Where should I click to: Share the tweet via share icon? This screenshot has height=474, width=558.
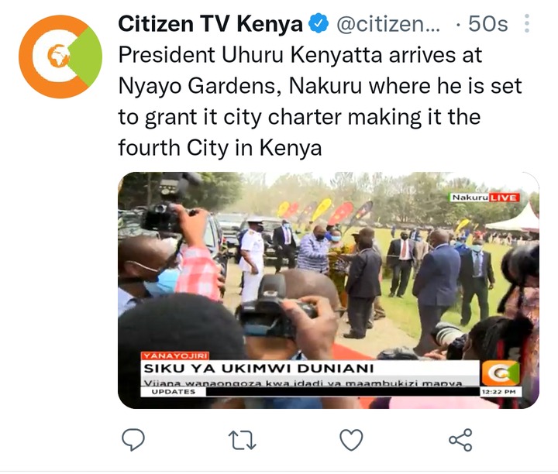[460, 440]
